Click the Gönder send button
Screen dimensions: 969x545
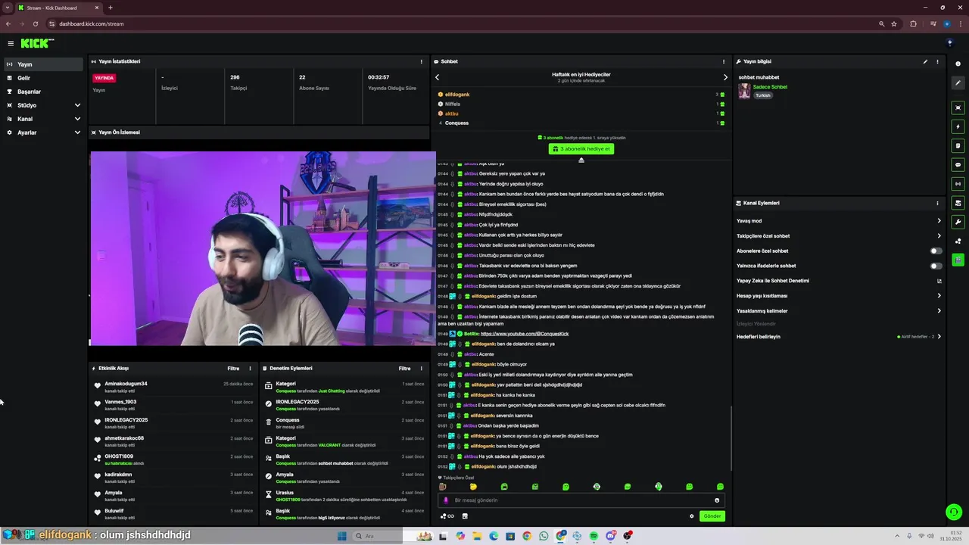[712, 516]
